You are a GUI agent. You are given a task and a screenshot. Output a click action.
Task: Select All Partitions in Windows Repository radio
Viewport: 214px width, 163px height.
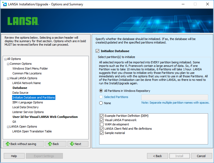(x=101, y=91)
